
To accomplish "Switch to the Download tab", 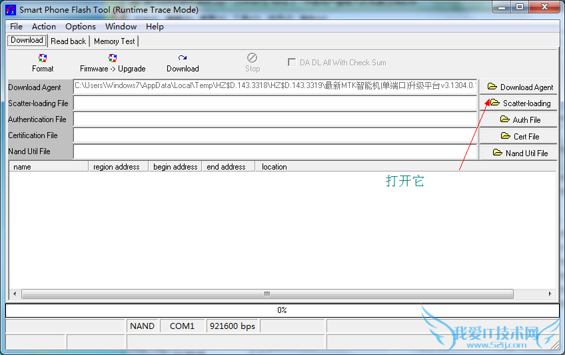I will coord(27,40).
